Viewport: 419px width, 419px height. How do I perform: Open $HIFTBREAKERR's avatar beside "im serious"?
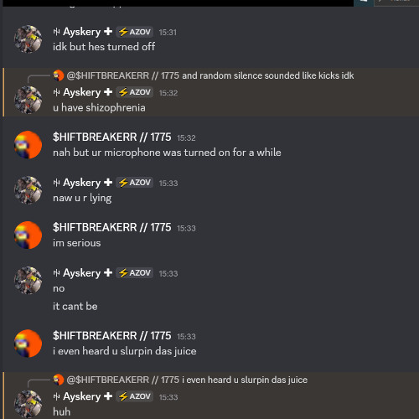[28, 235]
